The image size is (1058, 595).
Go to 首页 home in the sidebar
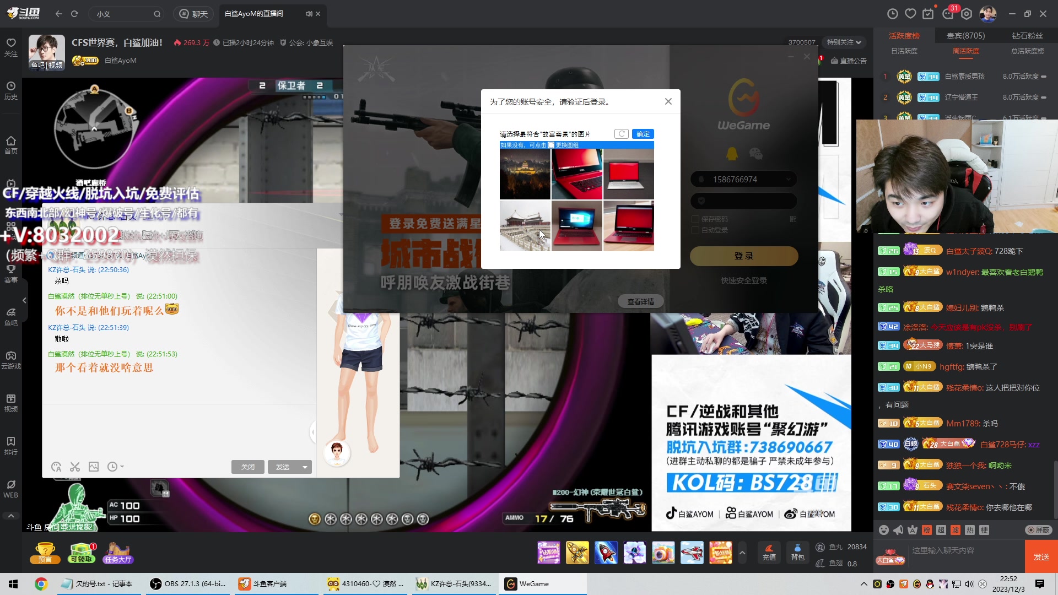pyautogui.click(x=11, y=145)
